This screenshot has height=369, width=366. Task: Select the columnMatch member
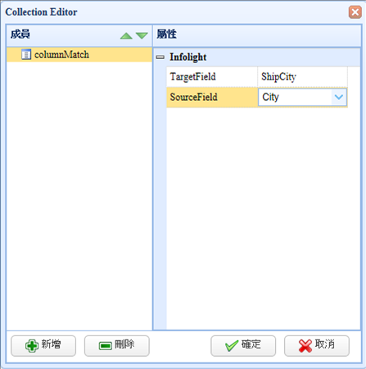click(79, 54)
